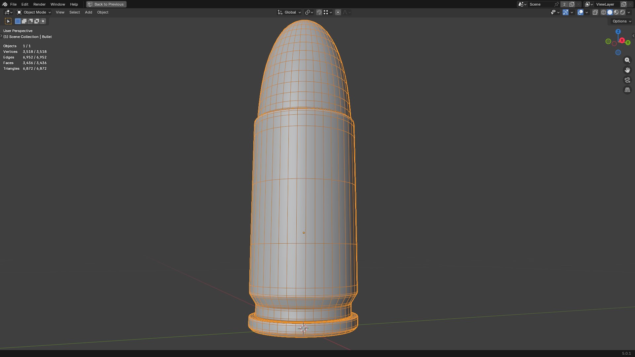Open the Object Mode dropdown
Screen dimensions: 635x357
click(x=34, y=12)
